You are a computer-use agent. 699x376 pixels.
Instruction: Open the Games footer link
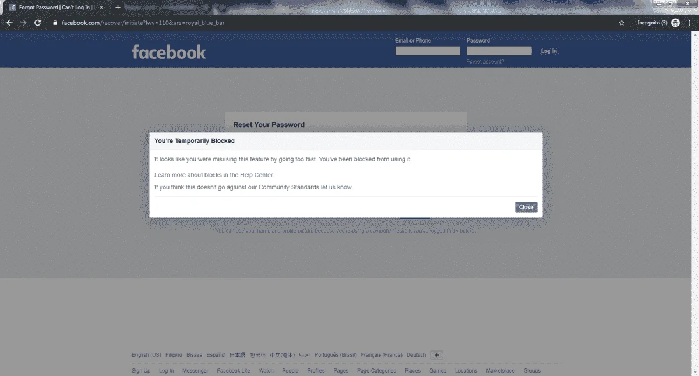pos(438,371)
